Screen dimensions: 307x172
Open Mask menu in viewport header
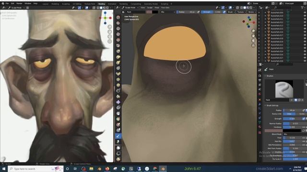pos(157,8)
